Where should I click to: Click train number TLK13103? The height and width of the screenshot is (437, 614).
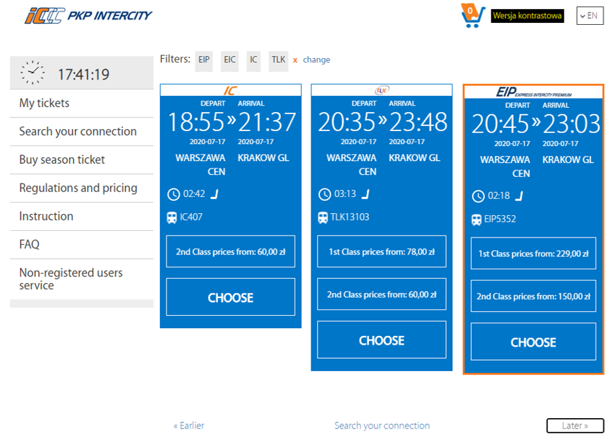349,217
